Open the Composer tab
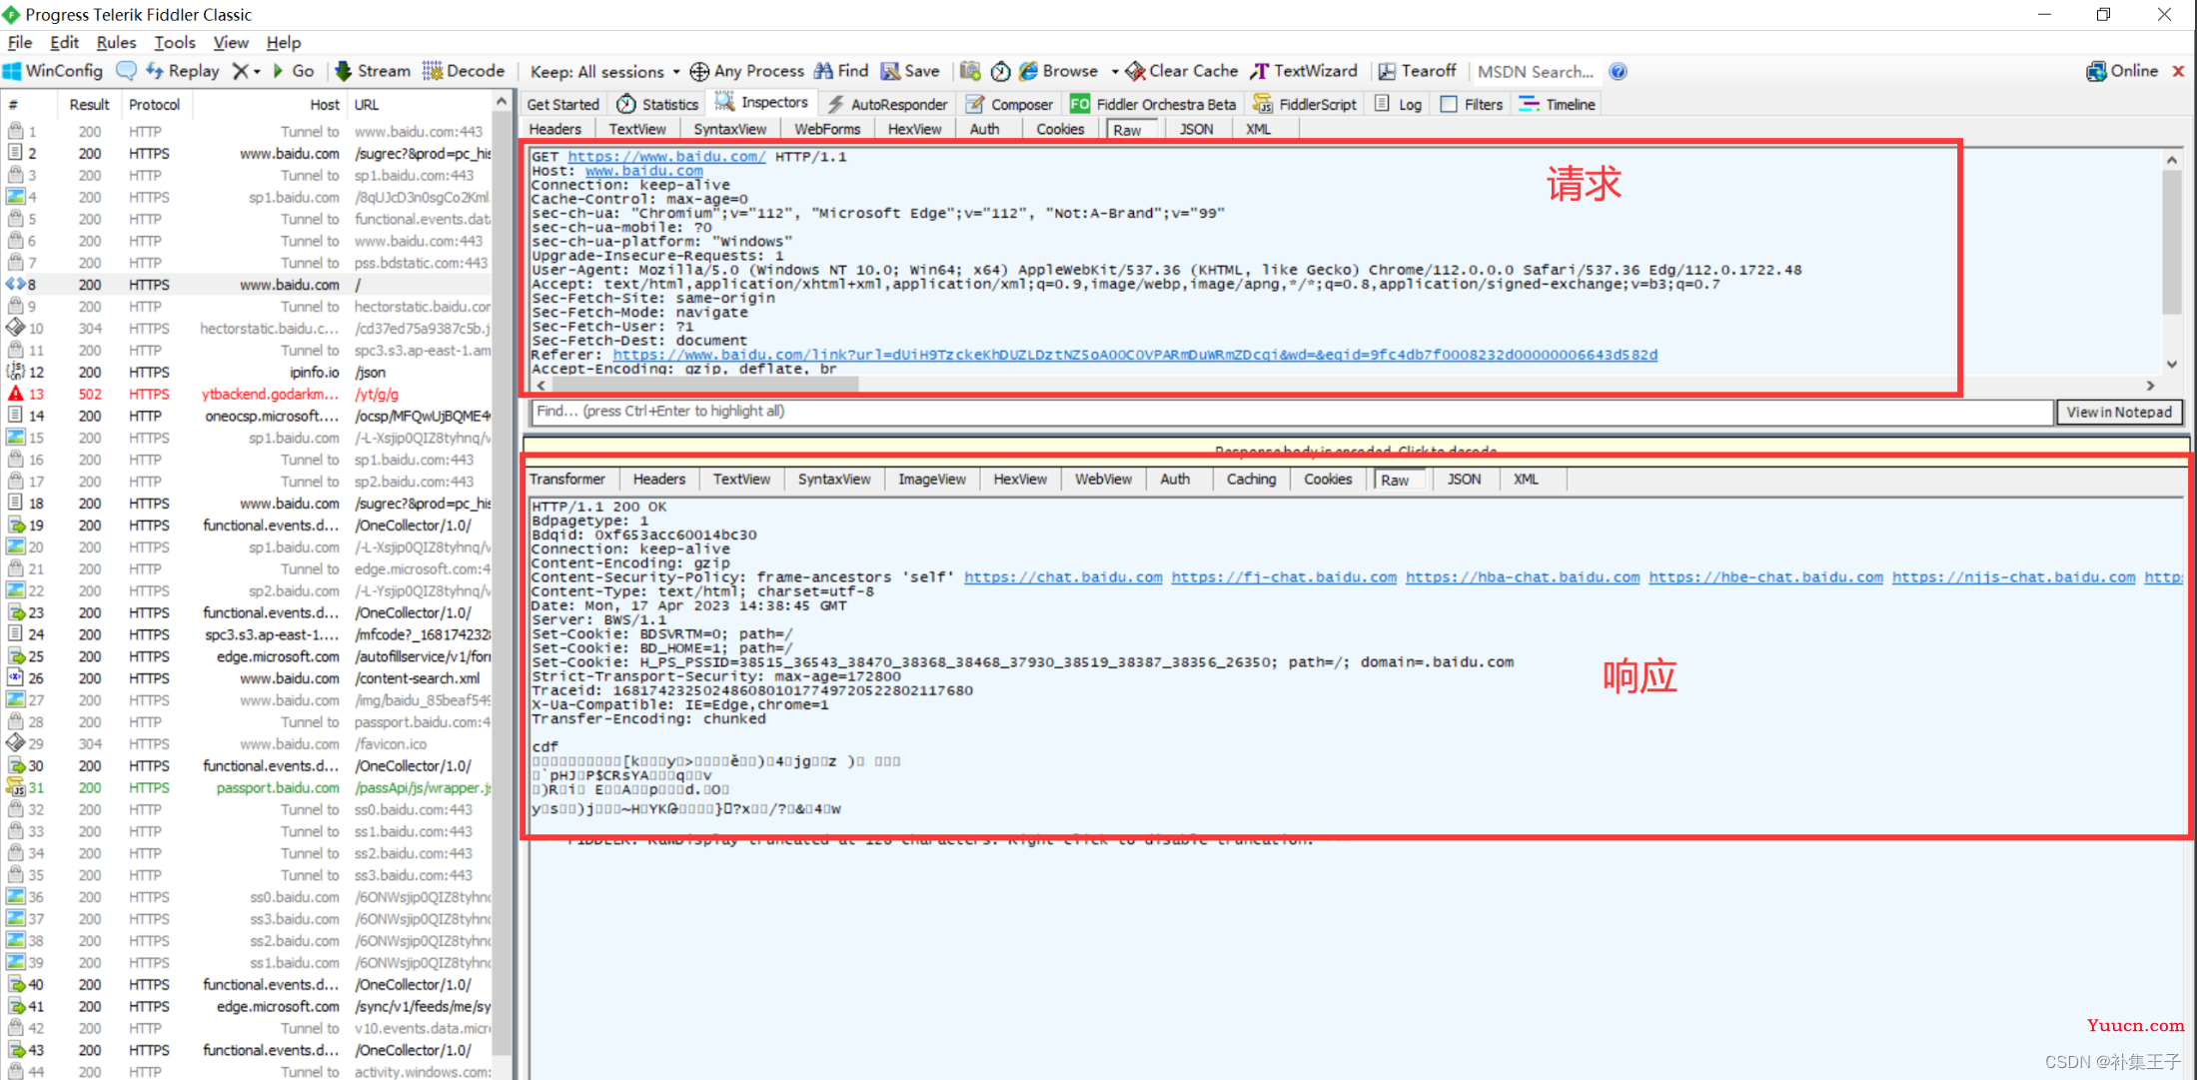Image resolution: width=2197 pixels, height=1080 pixels. click(x=1009, y=104)
